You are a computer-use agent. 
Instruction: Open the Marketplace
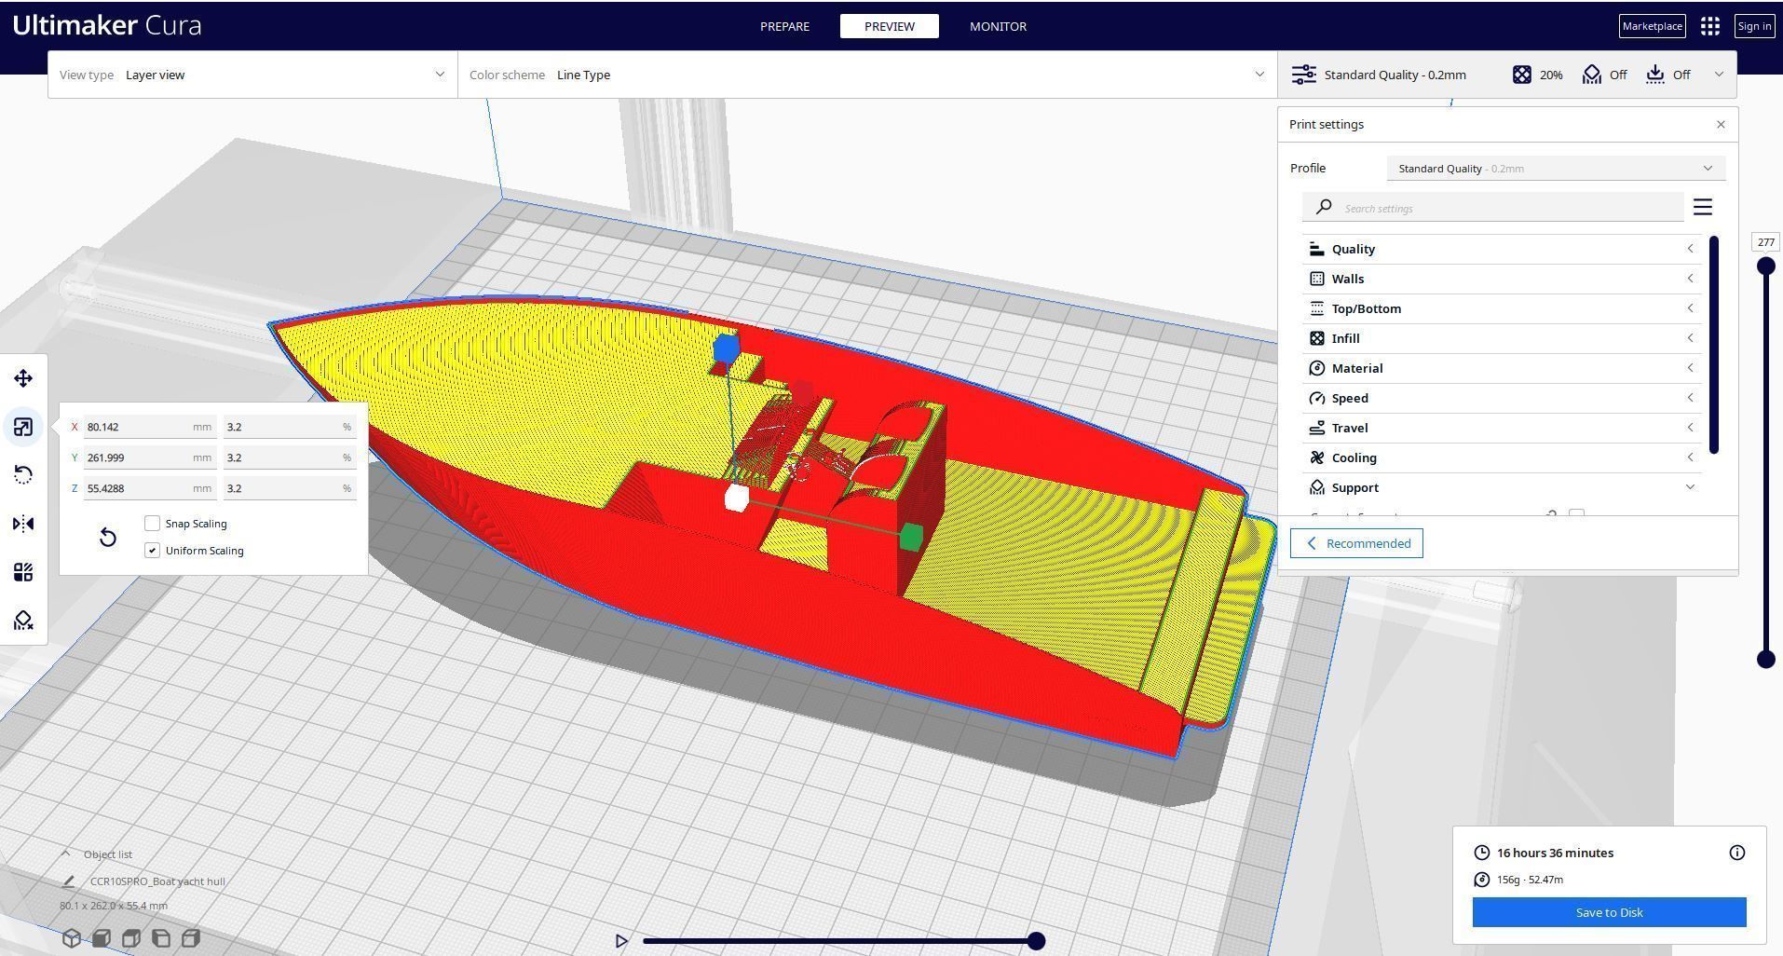point(1652,26)
